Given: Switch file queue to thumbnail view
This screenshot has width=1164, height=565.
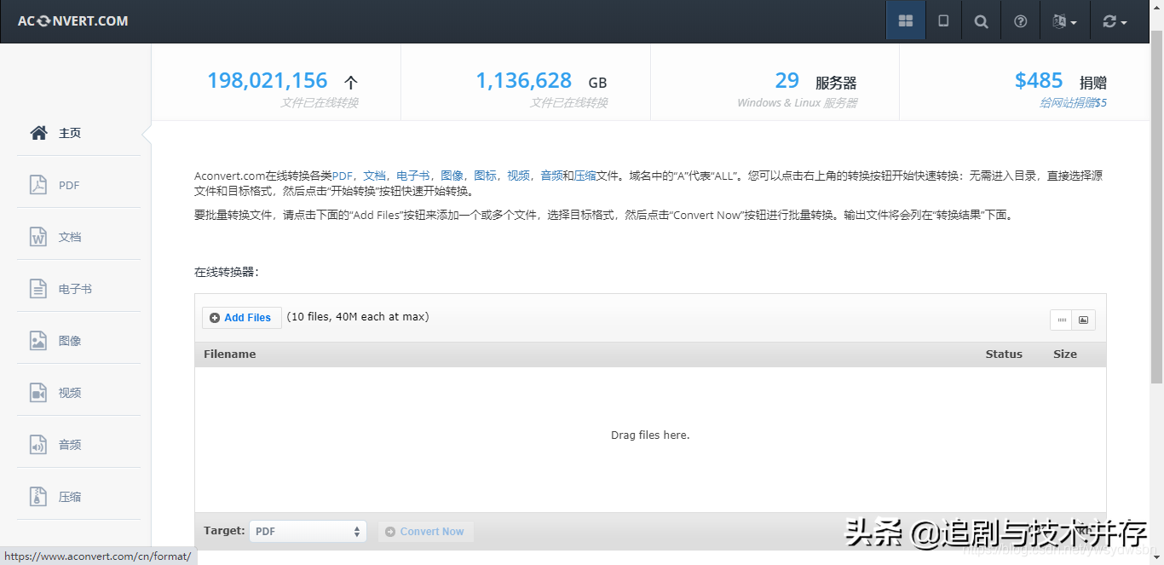Looking at the screenshot, I should (1084, 320).
